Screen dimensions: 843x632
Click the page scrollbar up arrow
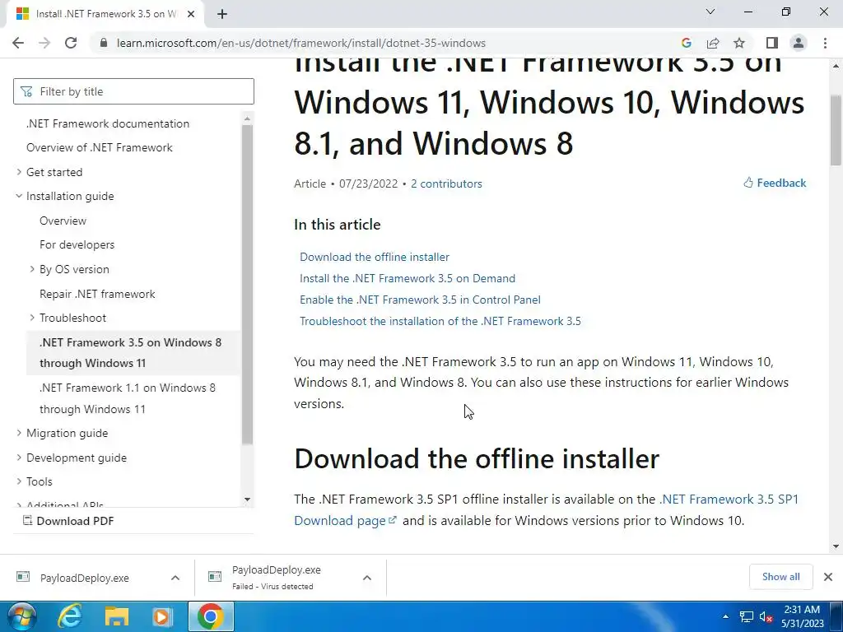click(x=836, y=66)
